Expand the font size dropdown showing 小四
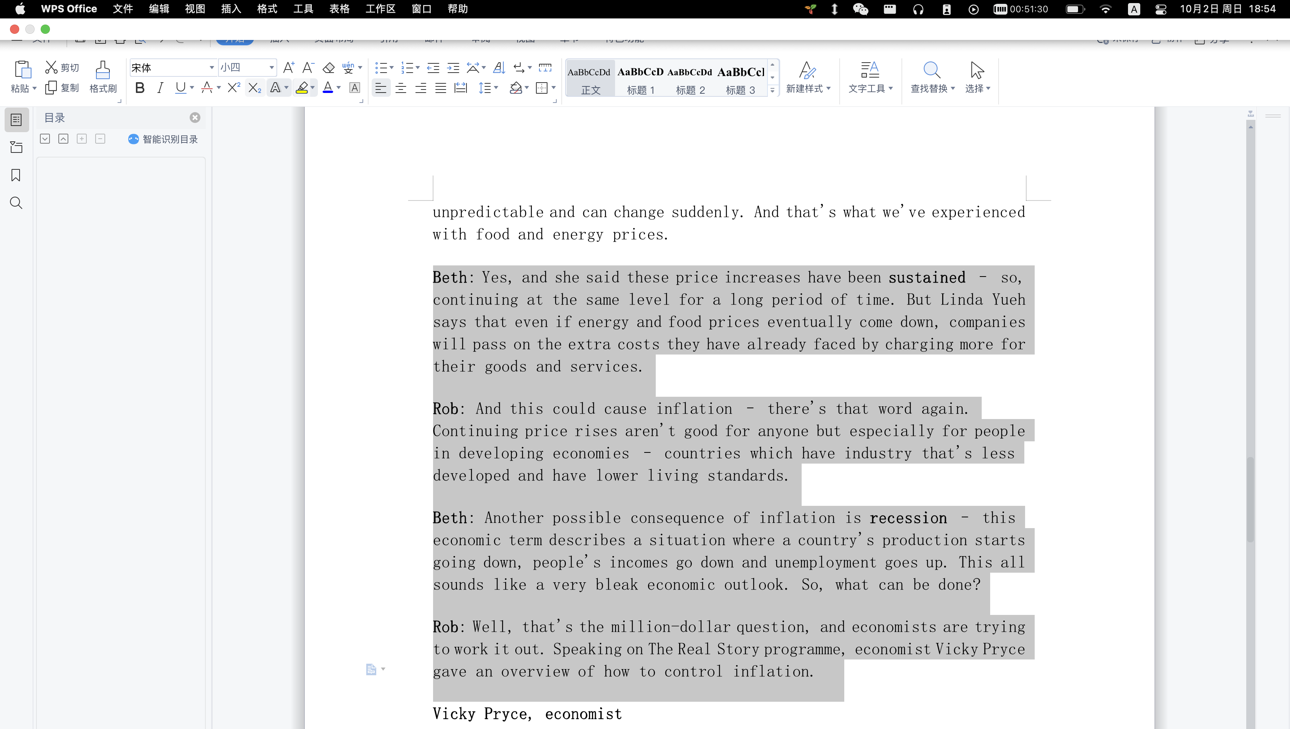Viewport: 1290px width, 729px height. 271,68
